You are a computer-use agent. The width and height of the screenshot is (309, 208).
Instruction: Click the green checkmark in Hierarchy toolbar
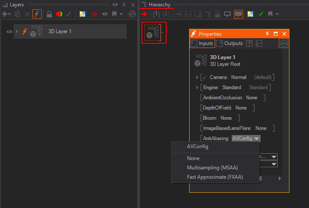pos(261,14)
